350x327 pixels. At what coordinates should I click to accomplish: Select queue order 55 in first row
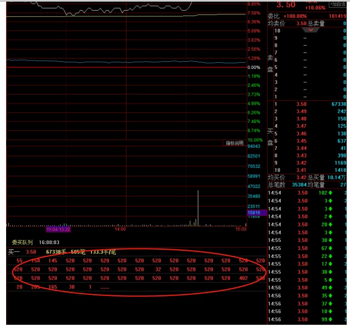tap(19, 261)
